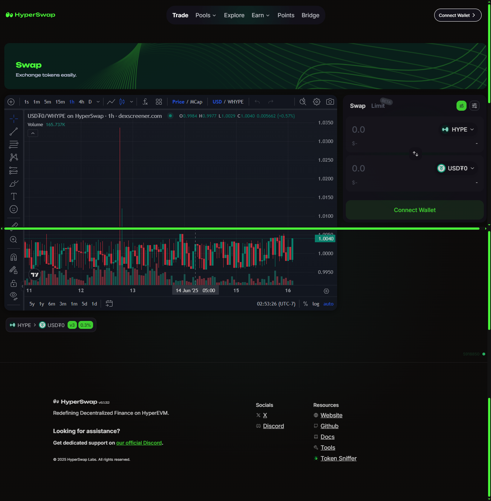Image resolution: width=491 pixels, height=501 pixels.
Task: Switch to the Limit tab
Action: 378,106
